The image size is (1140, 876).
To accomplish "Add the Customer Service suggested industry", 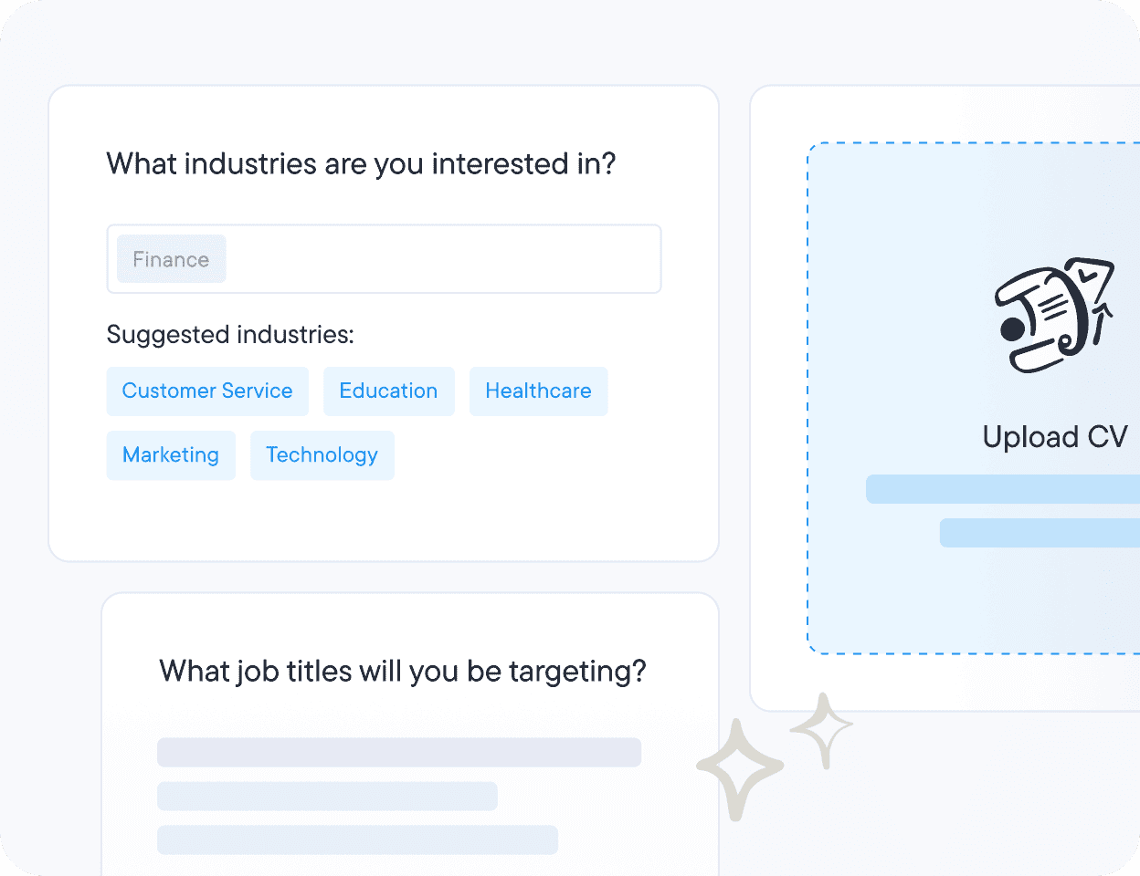I will click(x=207, y=391).
